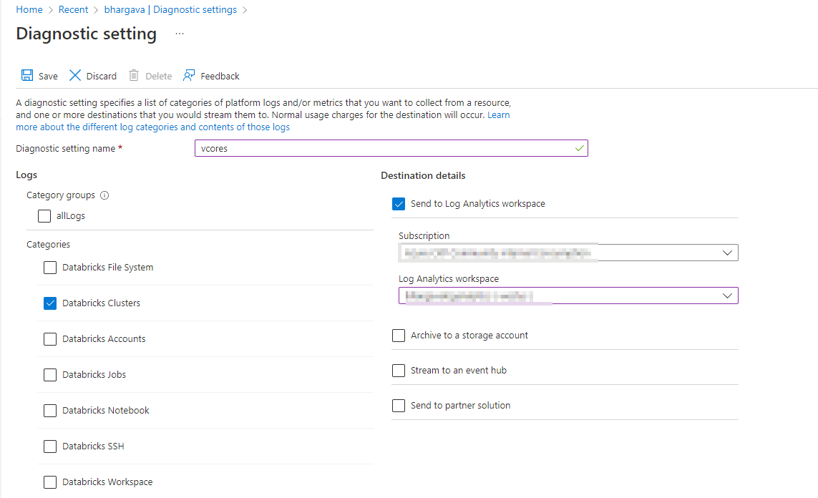Check the Databricks Jobs checkbox
Image resolution: width=818 pixels, height=498 pixels.
pyautogui.click(x=50, y=375)
